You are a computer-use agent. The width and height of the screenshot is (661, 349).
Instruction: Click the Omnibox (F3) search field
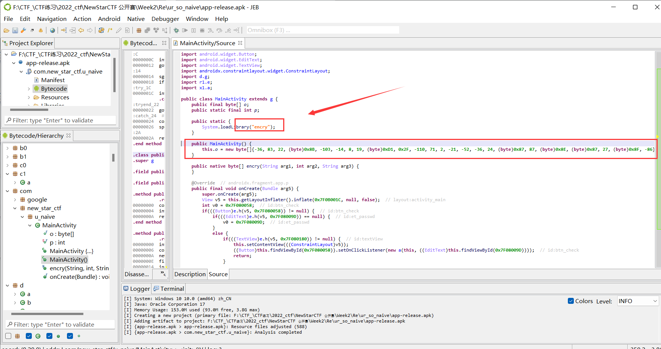pos(323,30)
